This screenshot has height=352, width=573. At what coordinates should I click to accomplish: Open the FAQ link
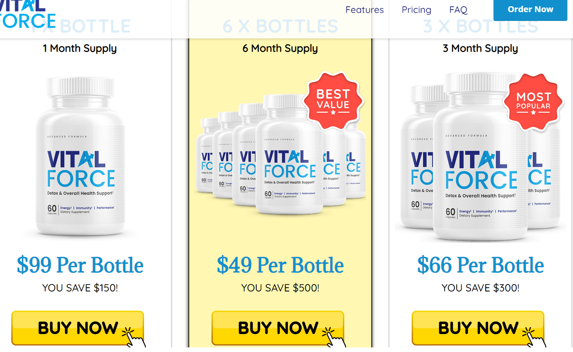coord(458,10)
